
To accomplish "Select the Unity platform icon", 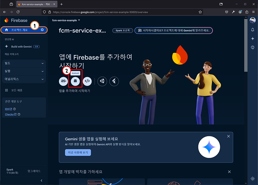I will 102,81.
